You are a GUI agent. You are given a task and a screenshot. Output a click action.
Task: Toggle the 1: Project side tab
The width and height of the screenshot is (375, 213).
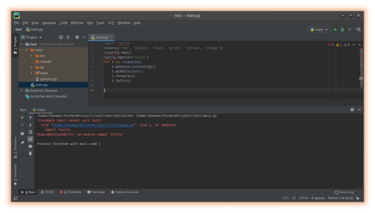15,45
